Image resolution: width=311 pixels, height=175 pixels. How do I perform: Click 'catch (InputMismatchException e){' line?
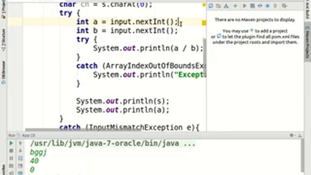pyautogui.click(x=129, y=127)
